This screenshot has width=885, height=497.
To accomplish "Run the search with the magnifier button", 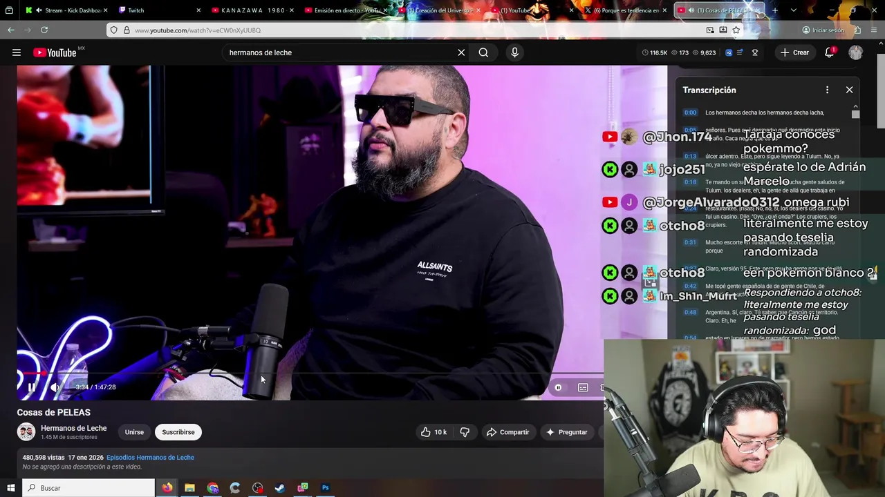I will (x=483, y=52).
